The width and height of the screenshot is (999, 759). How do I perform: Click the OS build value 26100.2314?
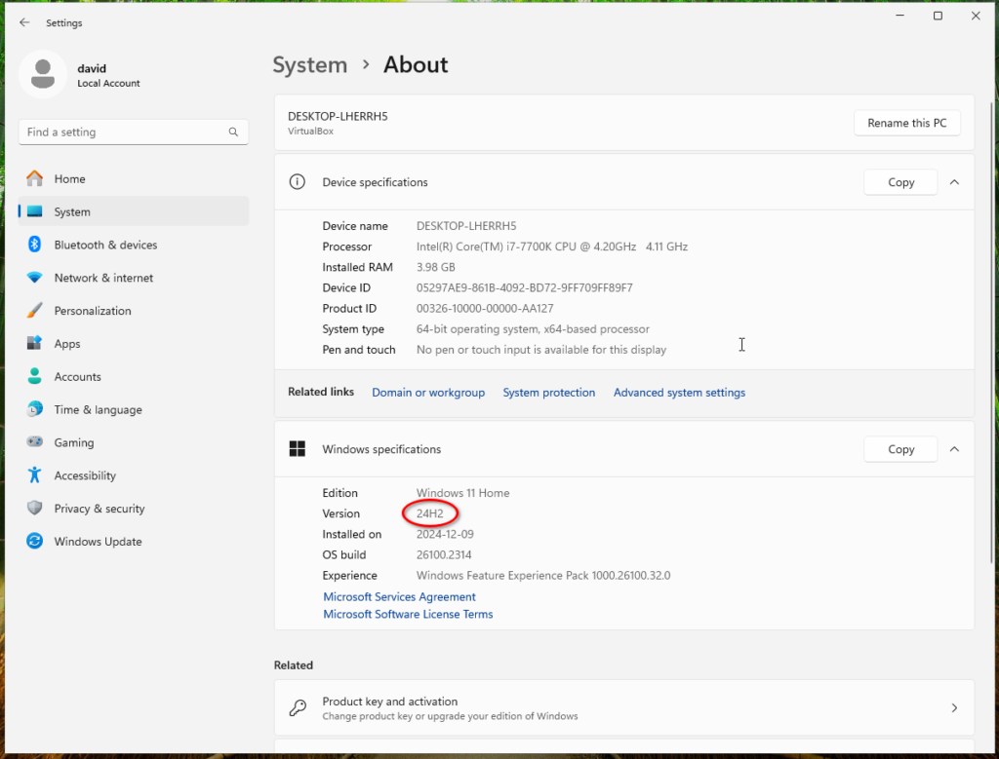click(444, 554)
